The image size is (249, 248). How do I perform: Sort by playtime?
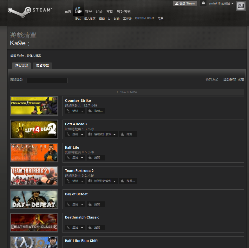click(229, 80)
